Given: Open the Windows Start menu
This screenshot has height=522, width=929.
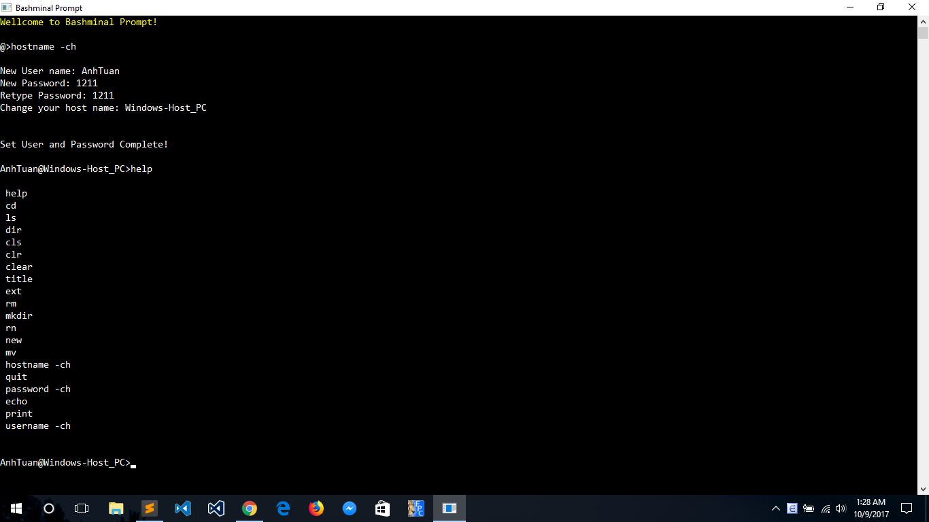Looking at the screenshot, I should tap(16, 508).
